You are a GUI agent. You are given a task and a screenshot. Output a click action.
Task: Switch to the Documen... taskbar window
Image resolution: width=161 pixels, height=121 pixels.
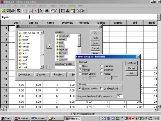pyautogui.click(x=39, y=118)
